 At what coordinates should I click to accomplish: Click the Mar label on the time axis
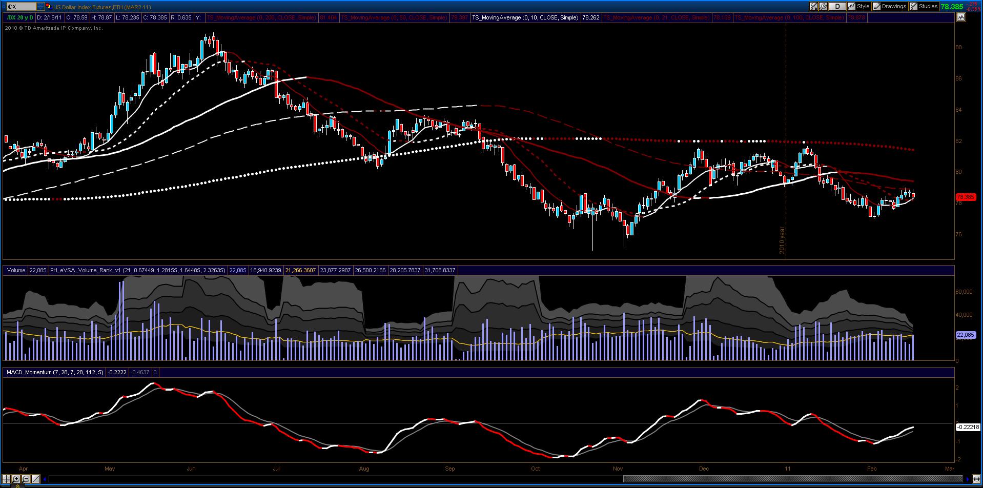(x=949, y=469)
